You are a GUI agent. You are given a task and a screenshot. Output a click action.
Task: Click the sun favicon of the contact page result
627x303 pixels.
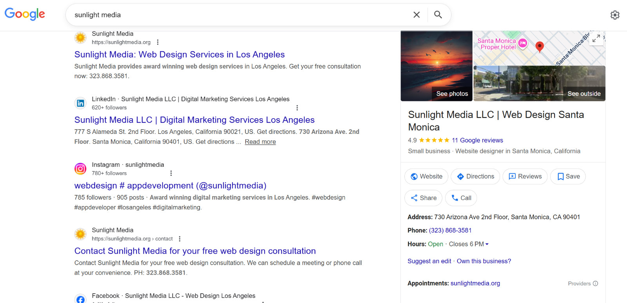coord(80,234)
